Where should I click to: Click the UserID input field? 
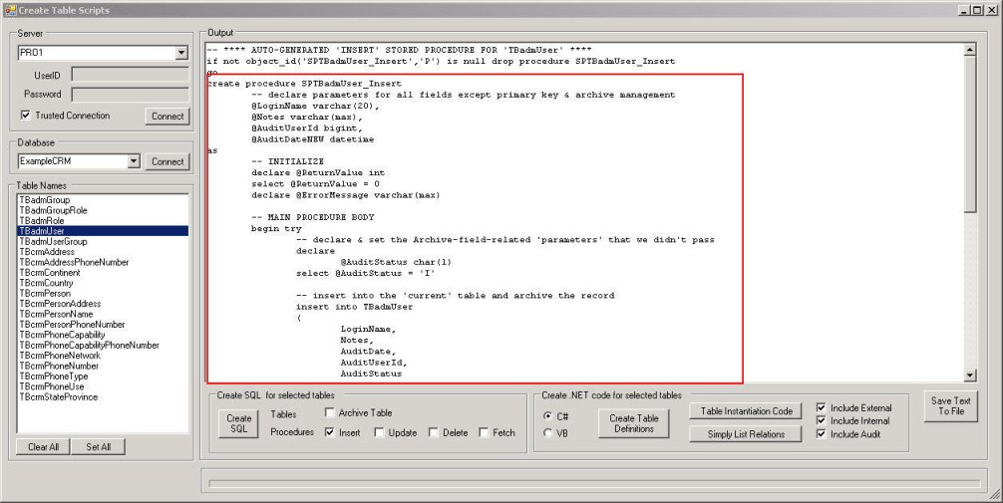tap(130, 75)
